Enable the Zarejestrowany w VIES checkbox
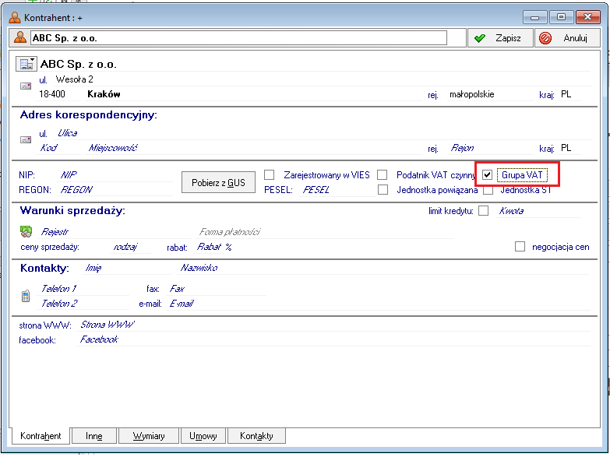Screen dimensions: 610x457 [270, 174]
